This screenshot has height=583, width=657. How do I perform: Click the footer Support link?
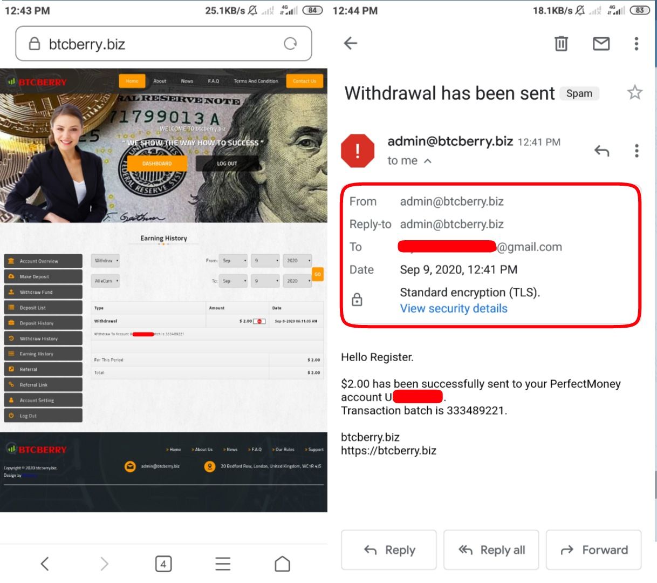(x=314, y=449)
